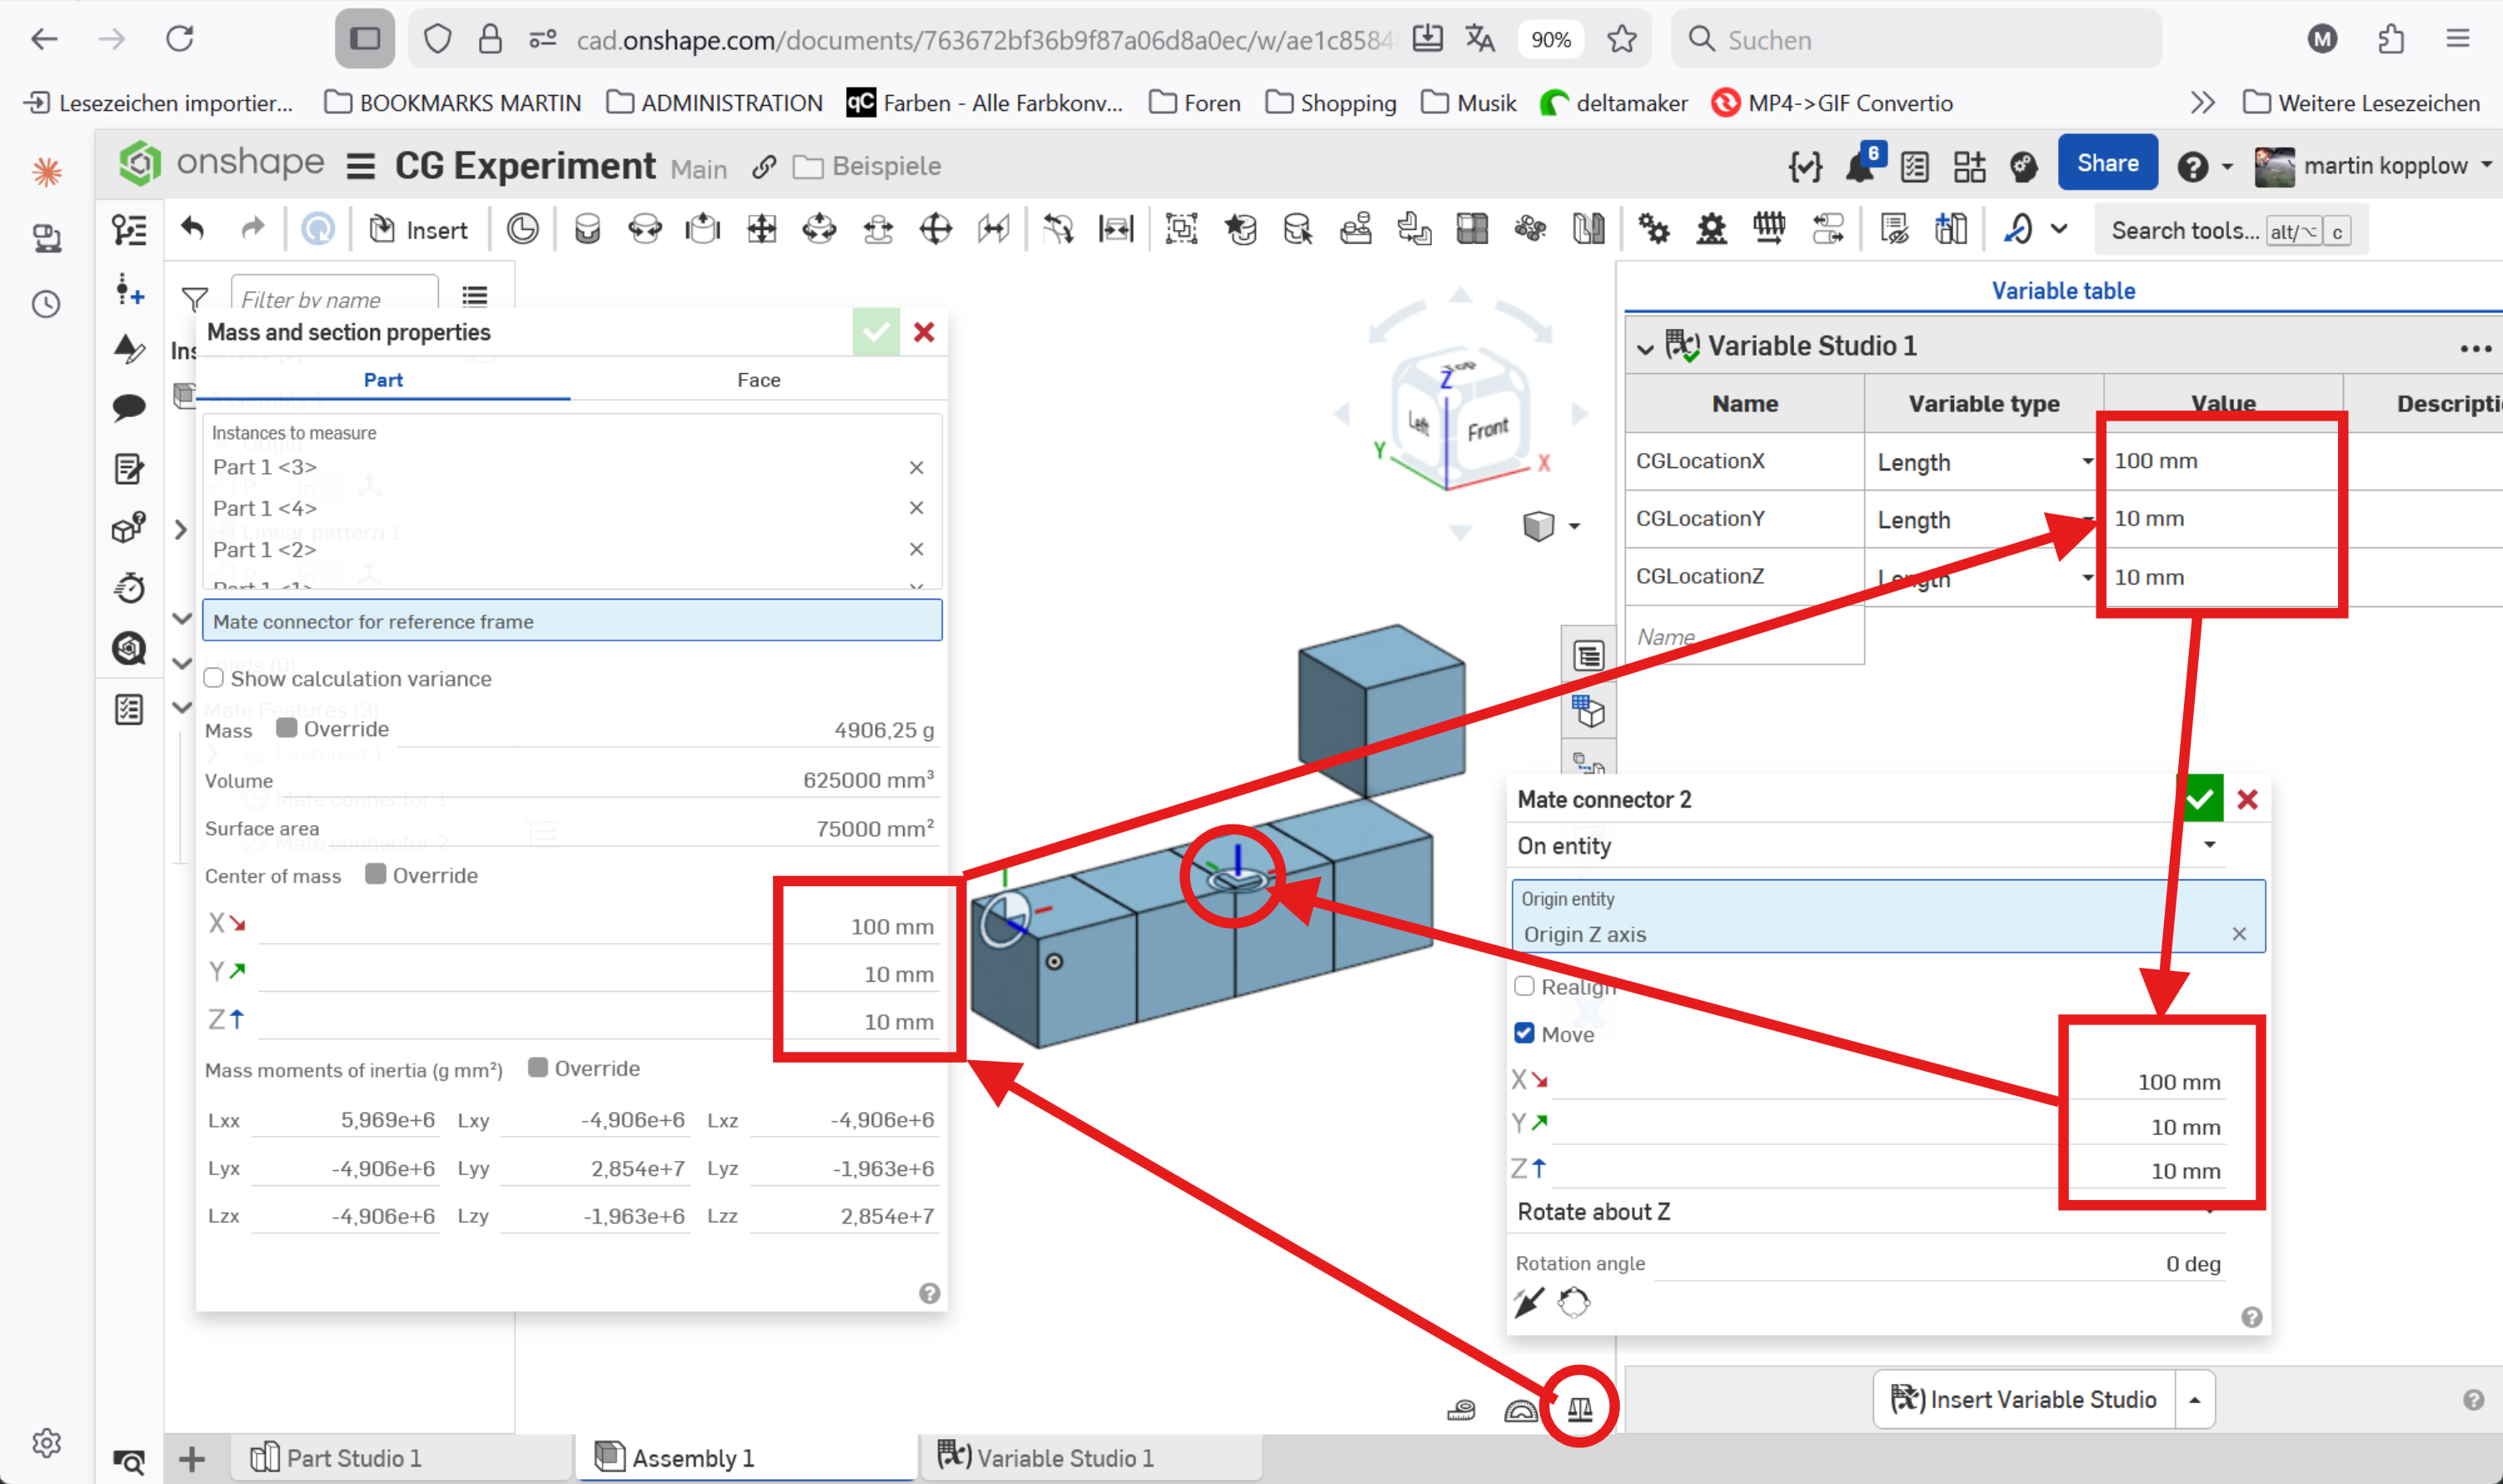Image resolution: width=2503 pixels, height=1484 pixels.
Task: Open the comments speech bubble icon
Action: coord(129,407)
